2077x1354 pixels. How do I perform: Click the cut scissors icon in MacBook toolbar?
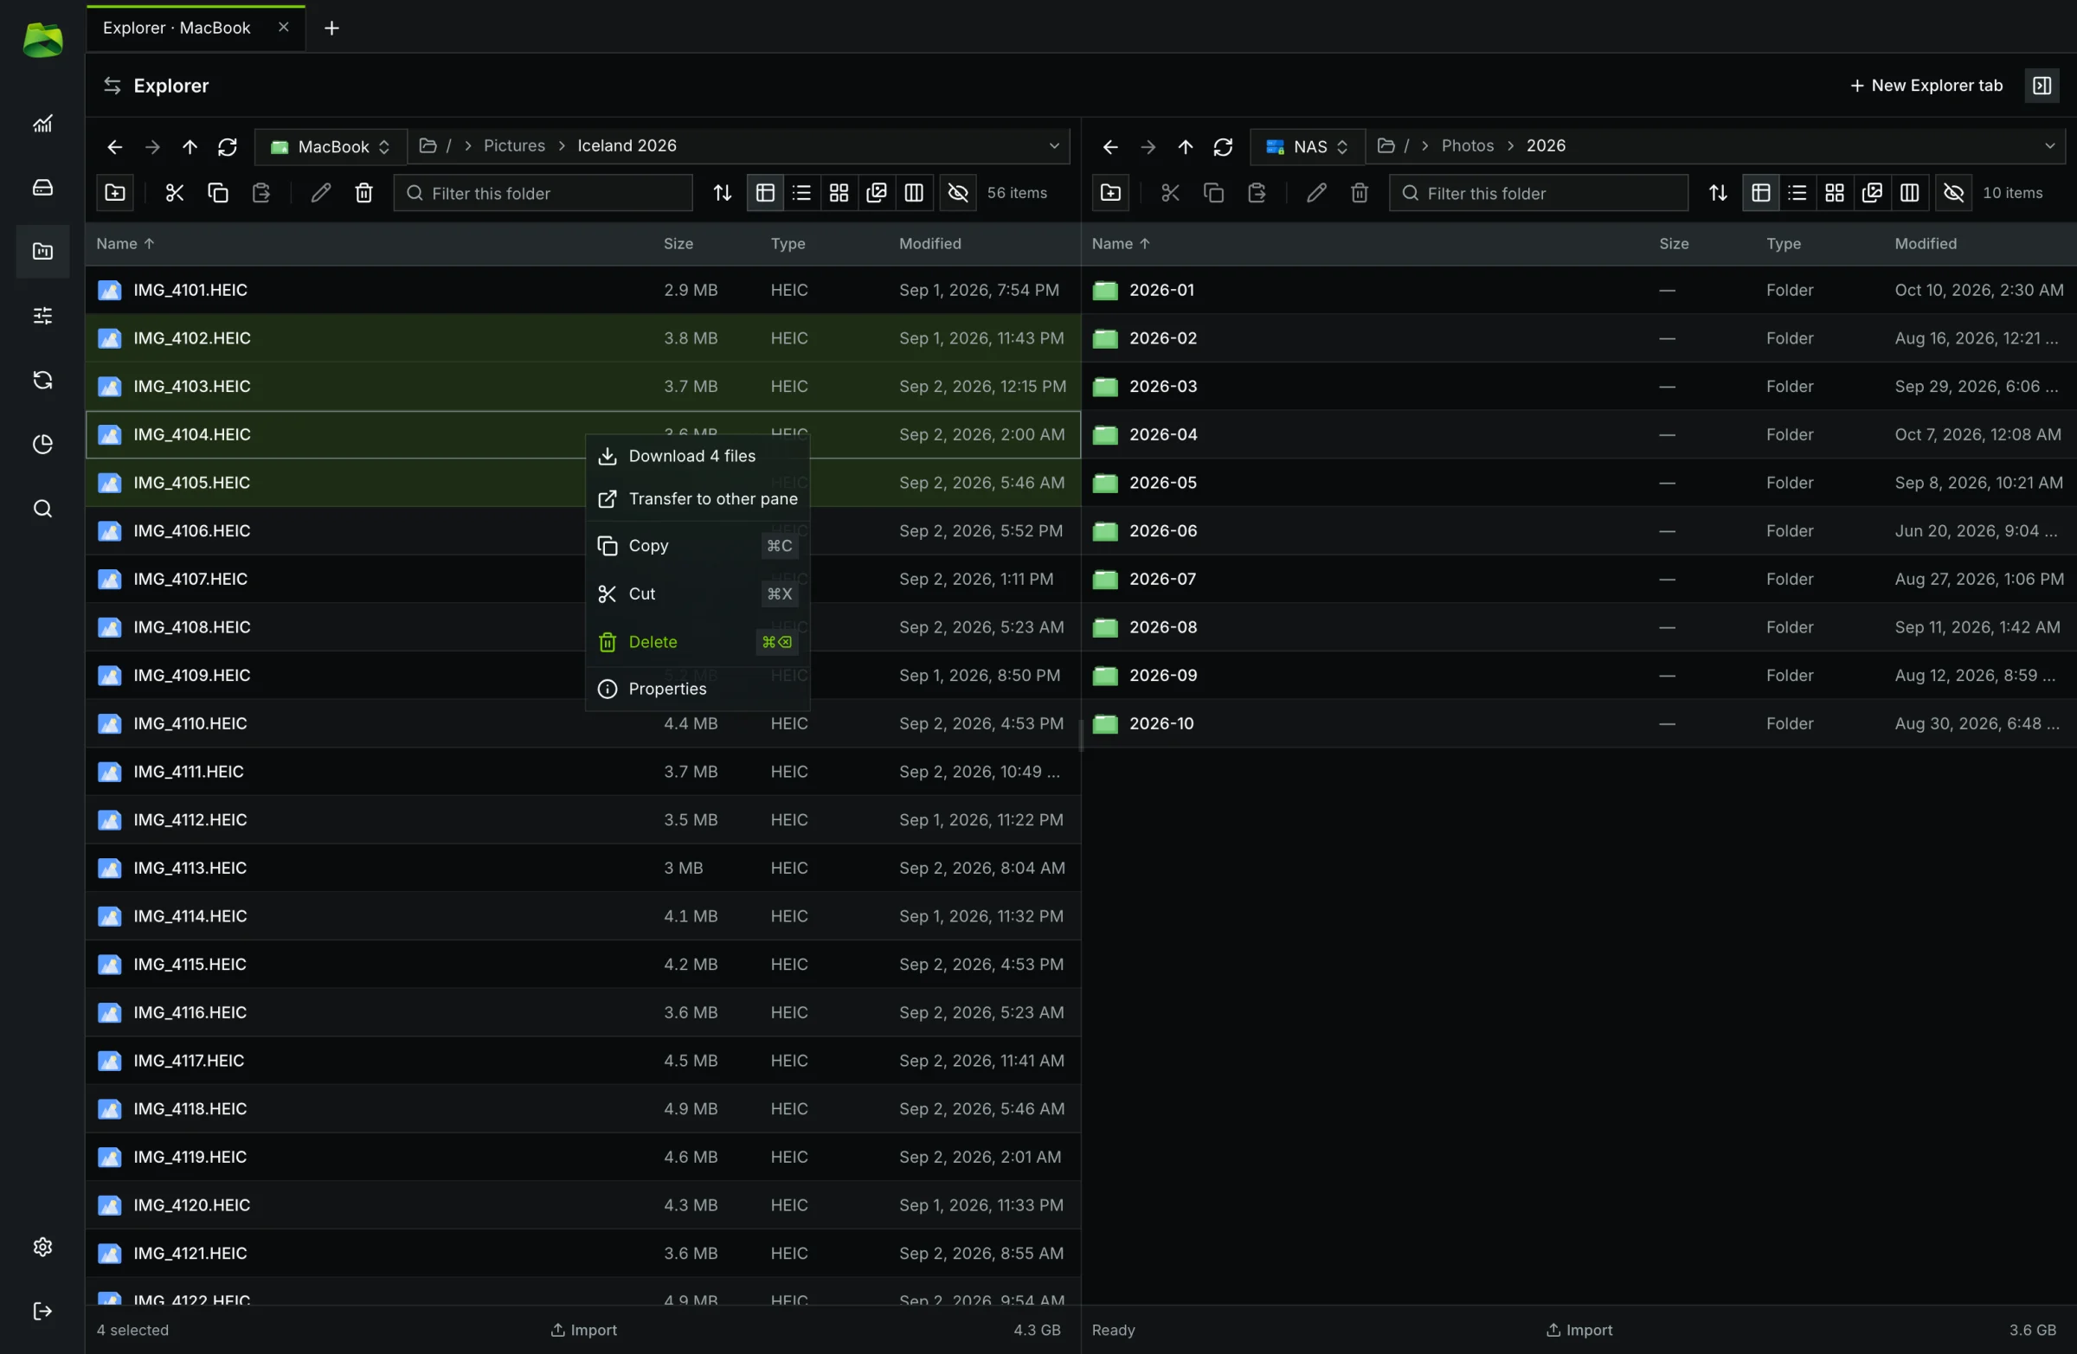tap(175, 193)
